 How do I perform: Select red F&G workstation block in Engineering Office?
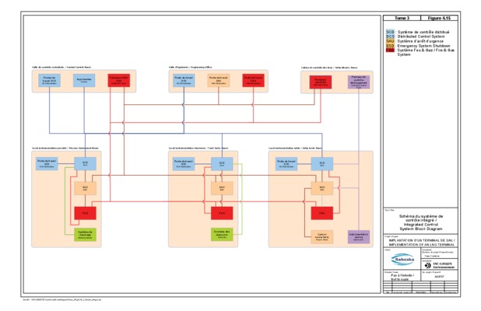tap(253, 80)
